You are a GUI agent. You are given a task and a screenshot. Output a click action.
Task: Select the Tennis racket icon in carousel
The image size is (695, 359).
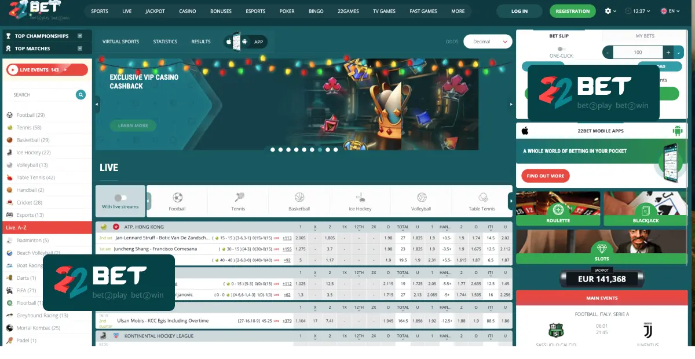(239, 198)
